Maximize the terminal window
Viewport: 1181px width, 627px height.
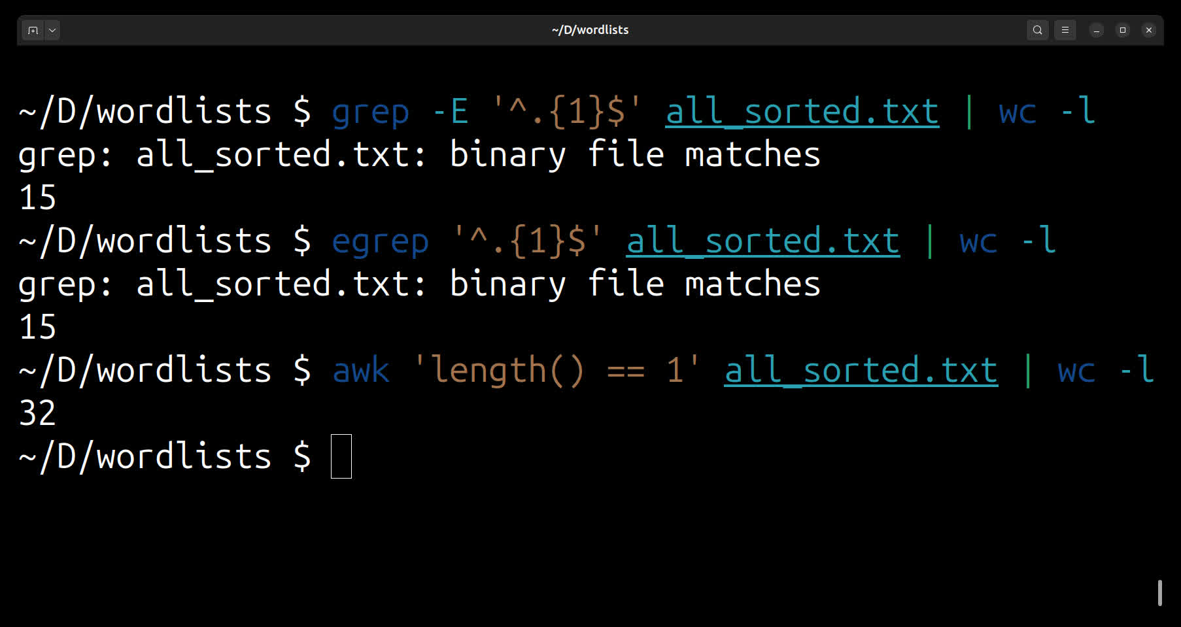pyautogui.click(x=1123, y=30)
